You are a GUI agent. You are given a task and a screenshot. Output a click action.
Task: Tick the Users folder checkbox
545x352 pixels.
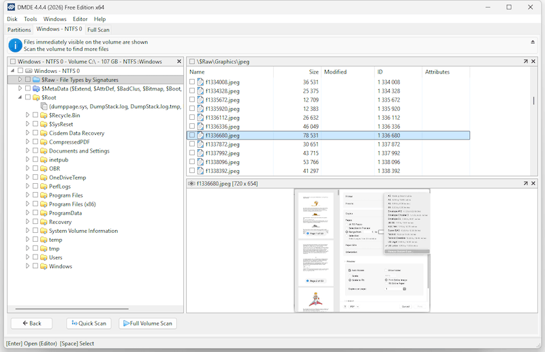(x=35, y=257)
